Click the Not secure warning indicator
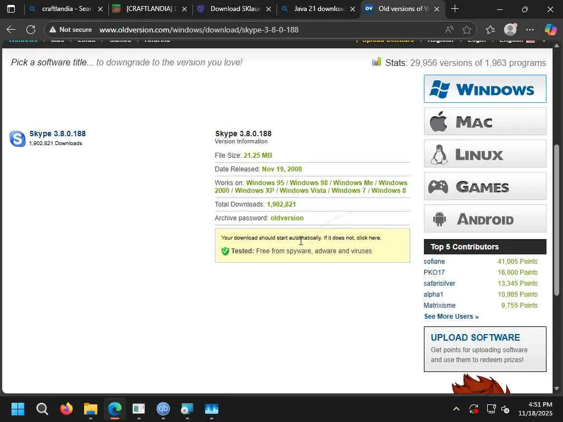This screenshot has width=563, height=422. click(x=71, y=30)
